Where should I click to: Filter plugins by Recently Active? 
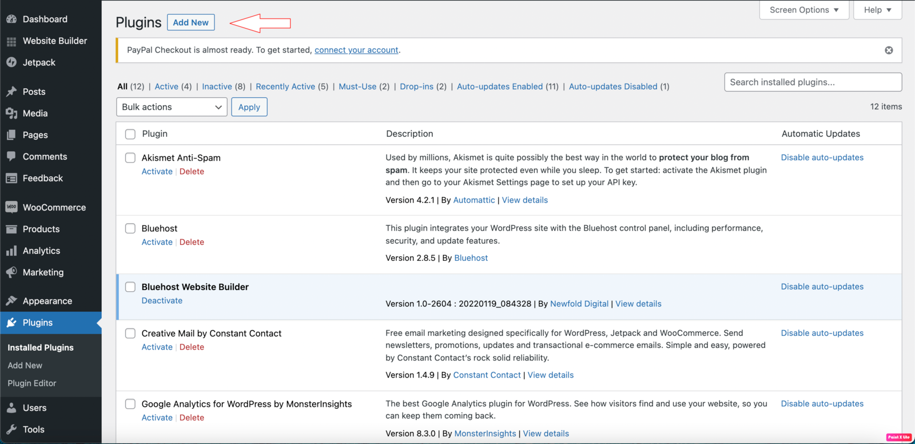point(285,86)
